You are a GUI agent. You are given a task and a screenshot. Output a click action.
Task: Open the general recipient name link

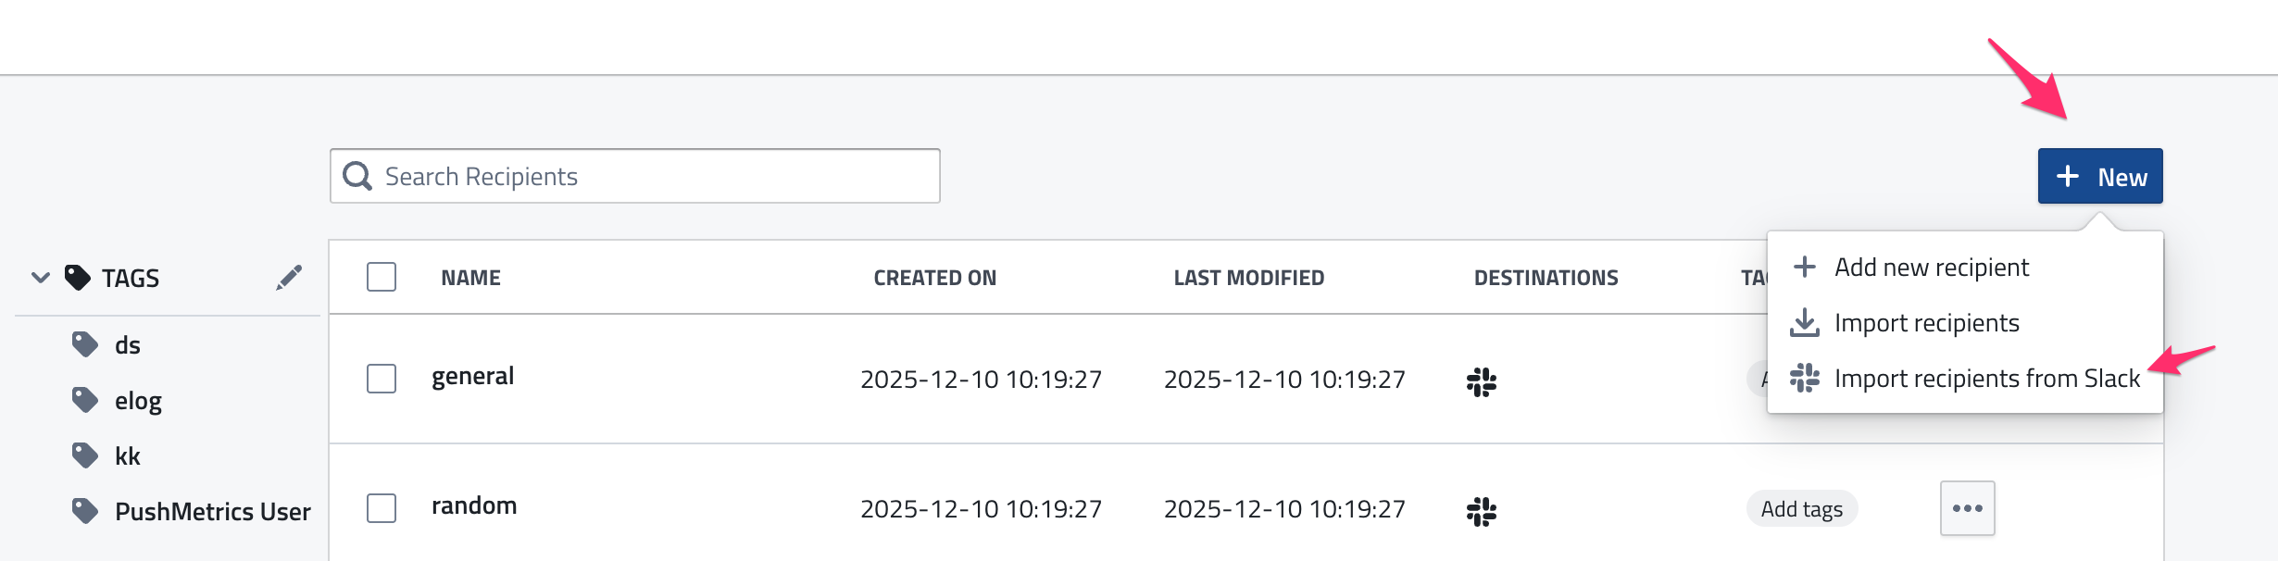472,377
